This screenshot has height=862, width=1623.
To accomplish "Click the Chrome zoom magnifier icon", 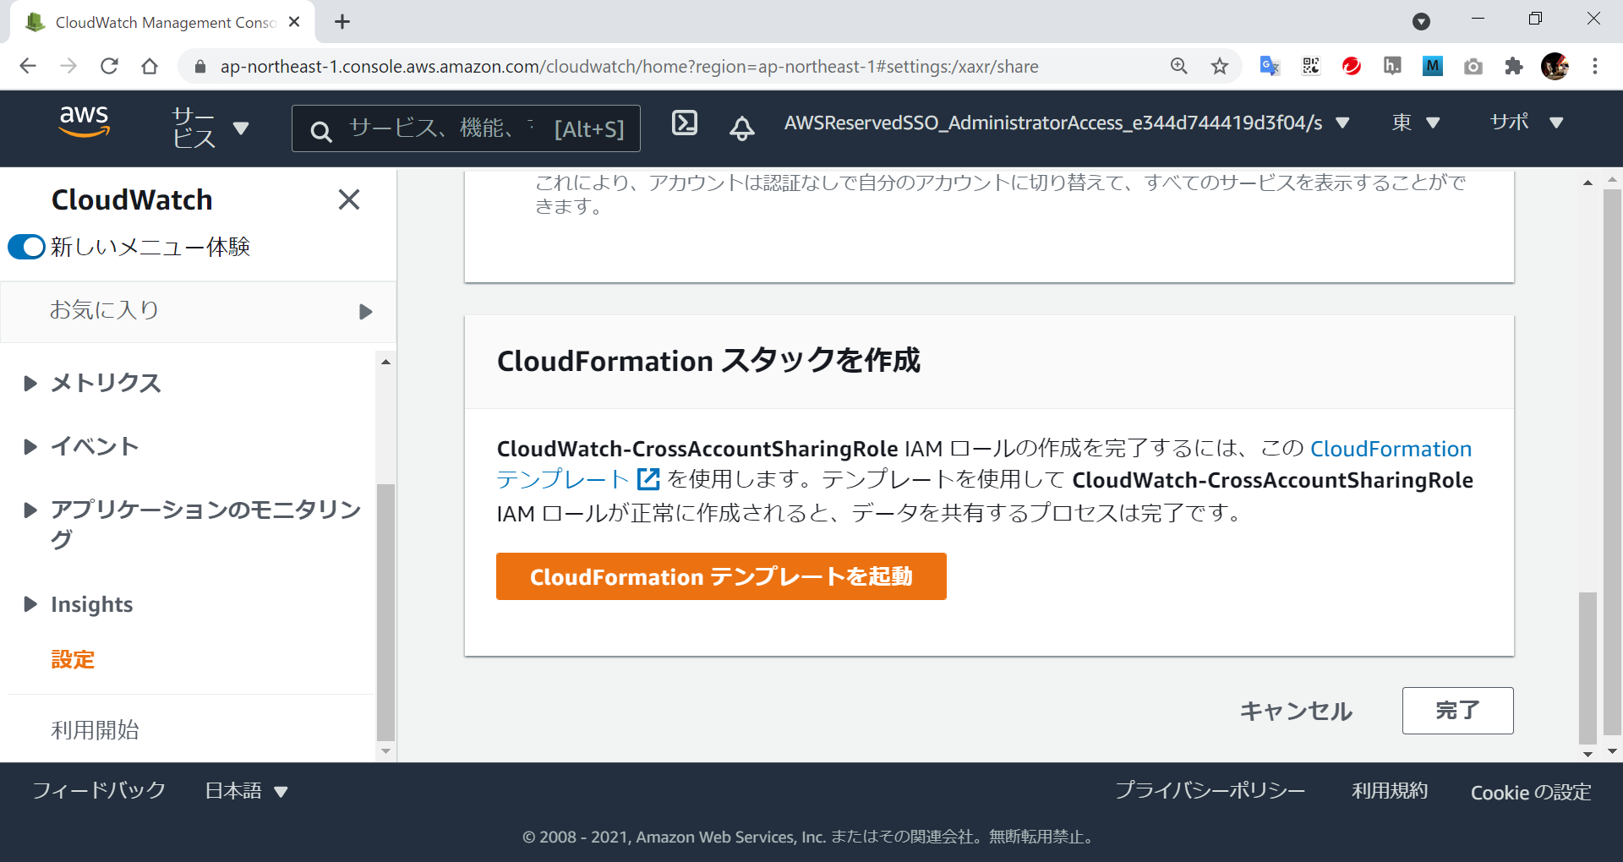I will (1178, 66).
